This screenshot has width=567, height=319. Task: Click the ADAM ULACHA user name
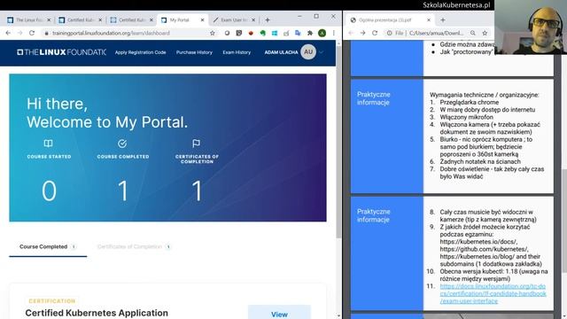(281, 52)
